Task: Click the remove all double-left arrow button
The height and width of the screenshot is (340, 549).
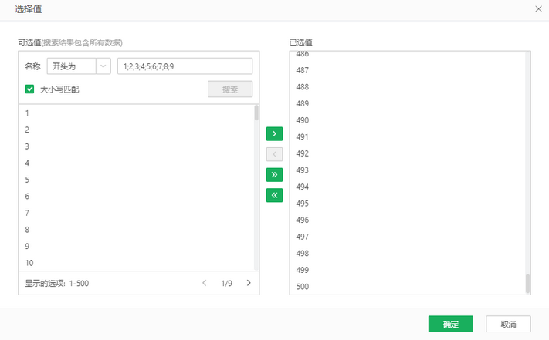Action: pos(274,195)
